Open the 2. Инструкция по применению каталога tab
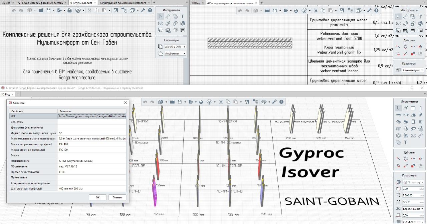 tap(124, 3)
